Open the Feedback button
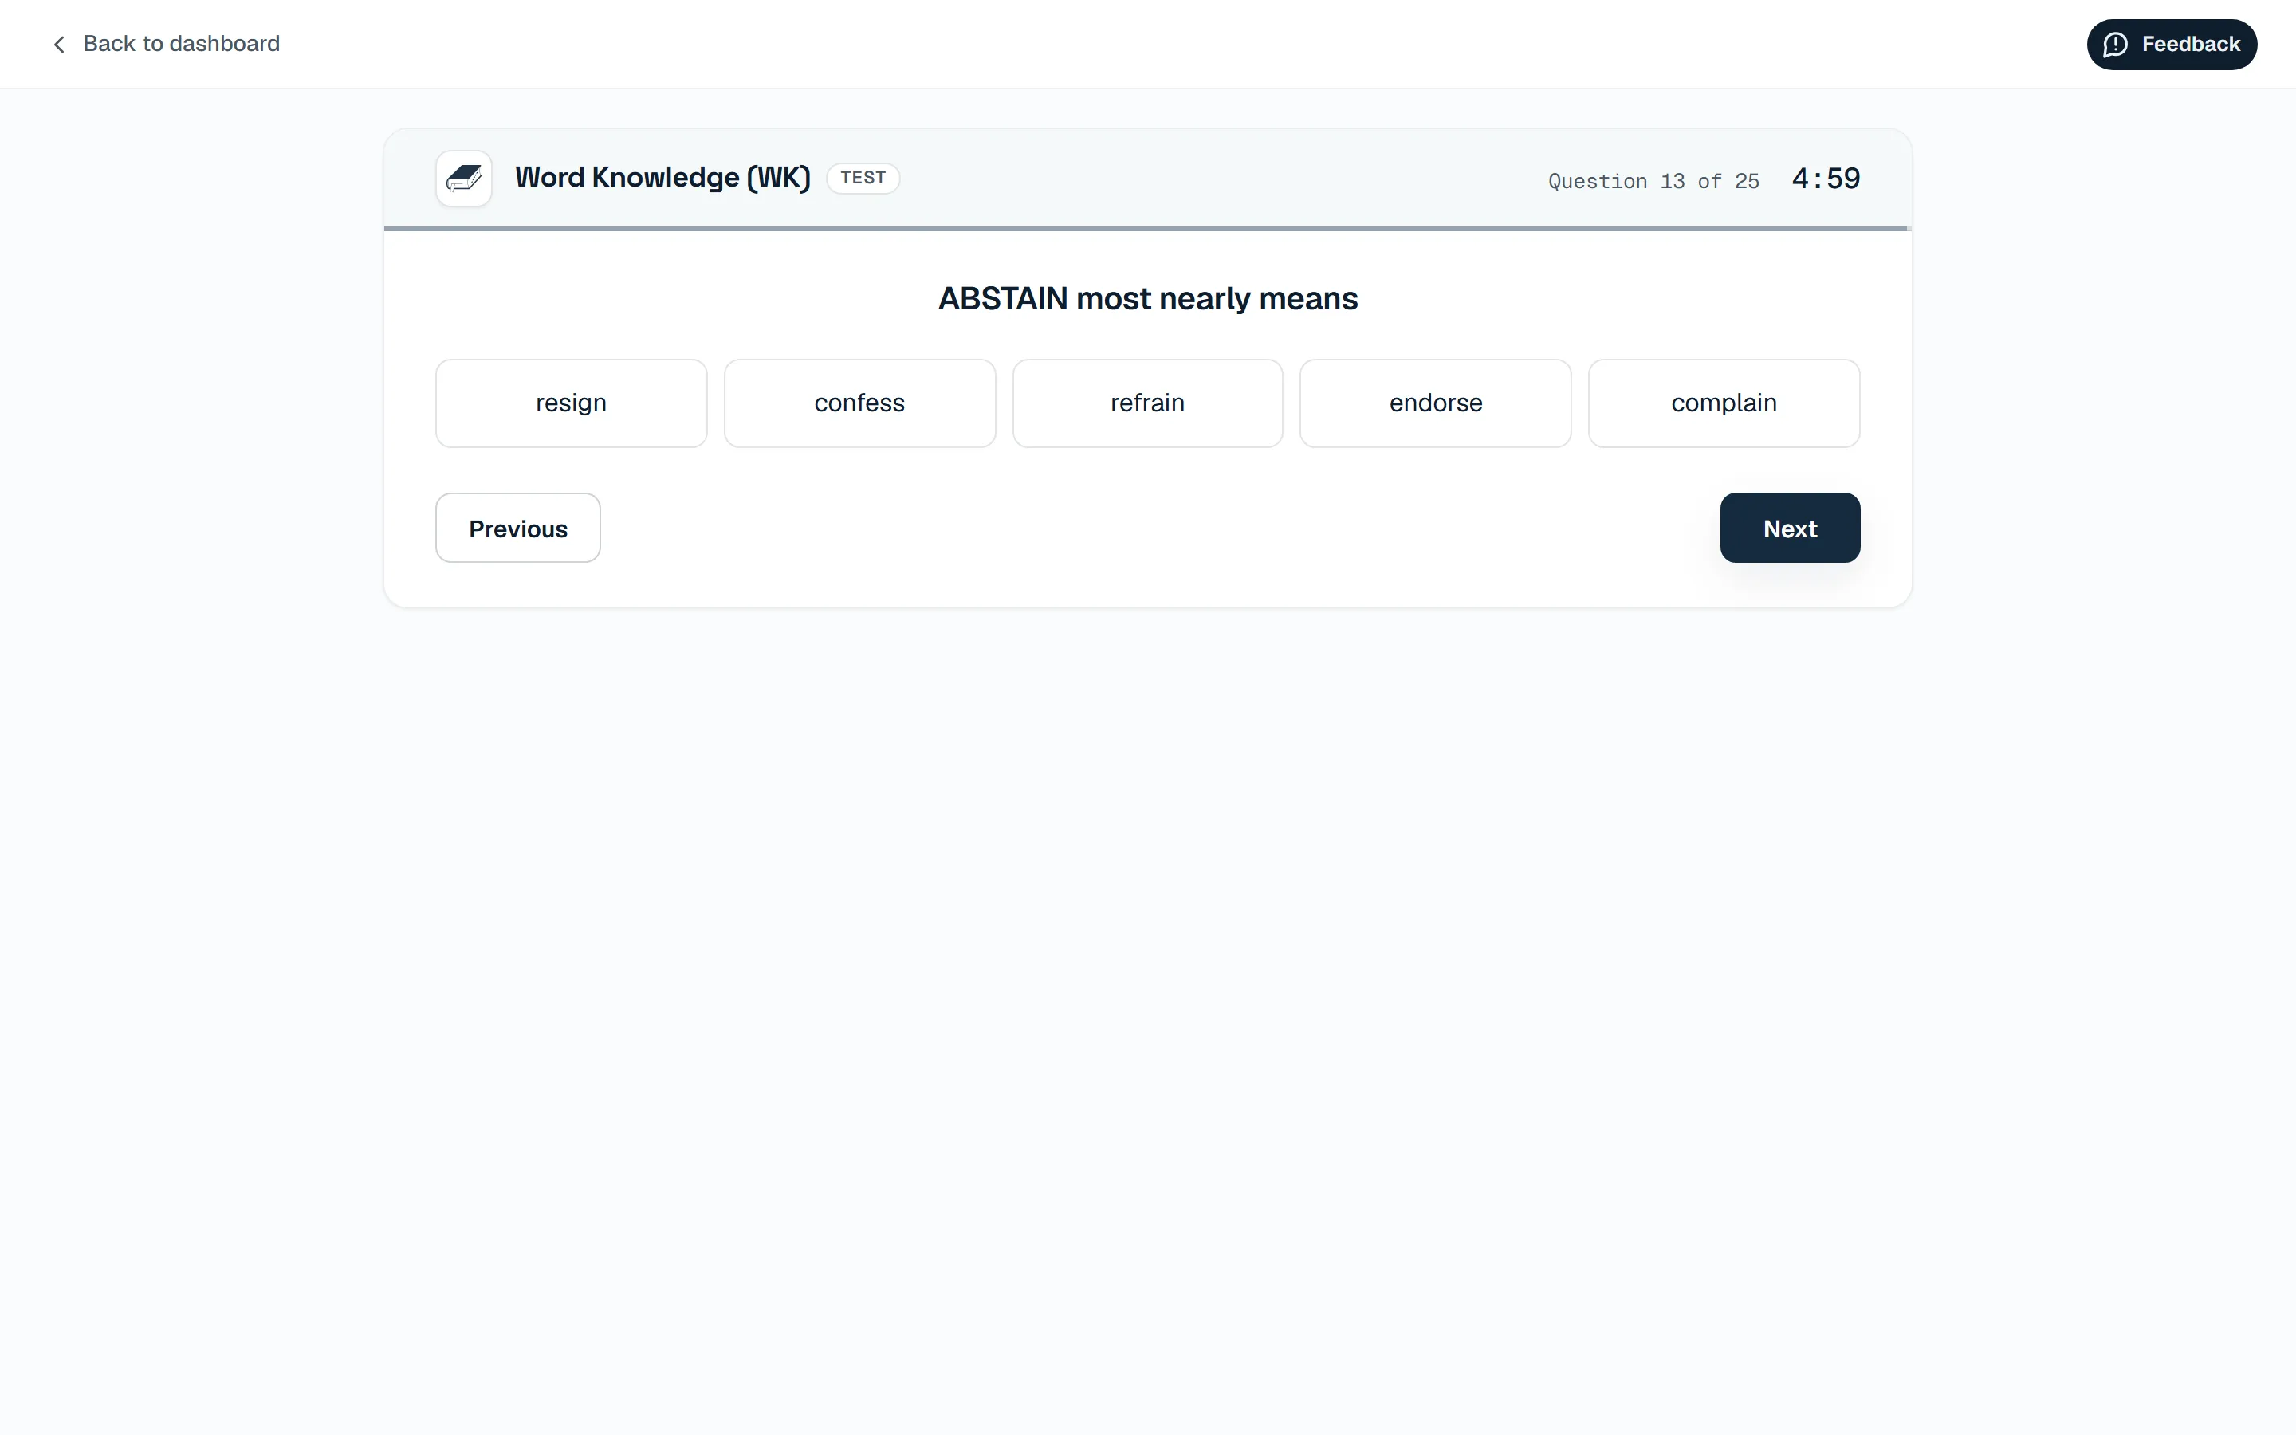The width and height of the screenshot is (2296, 1435). 2171,45
